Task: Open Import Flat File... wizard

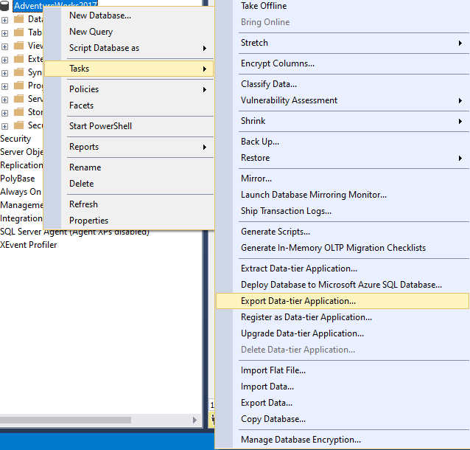Action: click(x=273, y=370)
